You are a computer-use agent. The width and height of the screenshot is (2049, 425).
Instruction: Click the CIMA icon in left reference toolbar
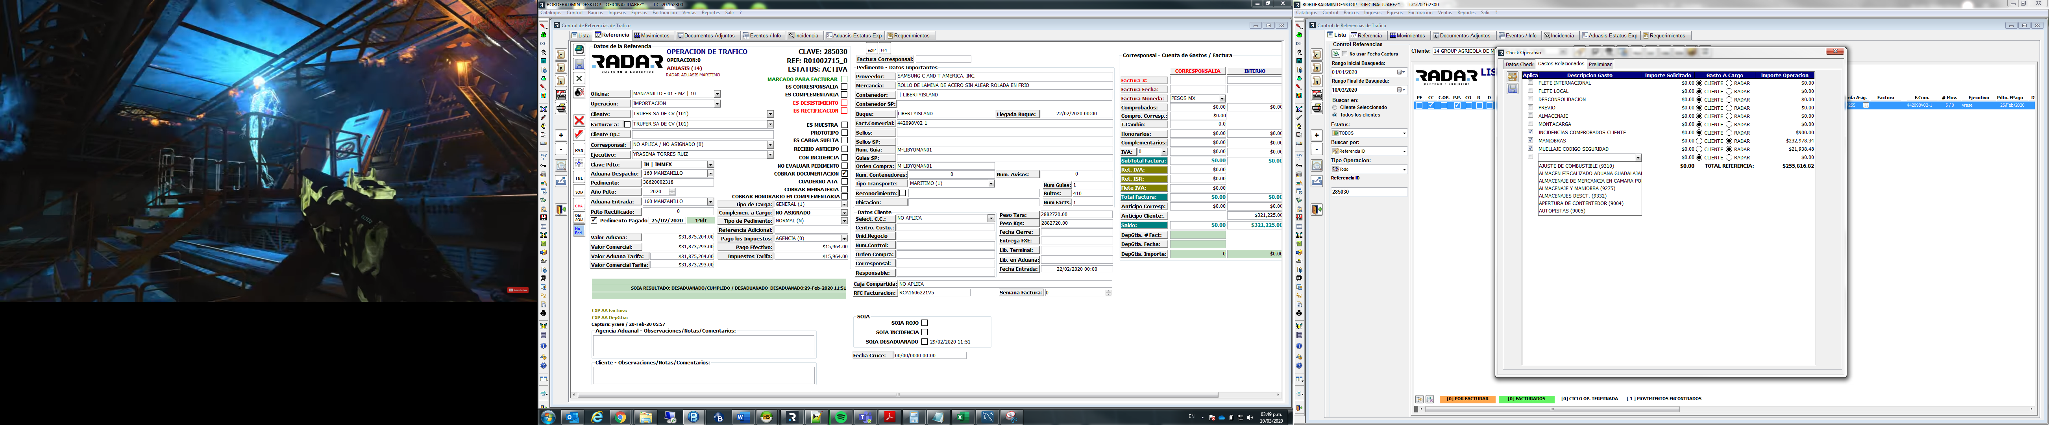click(x=579, y=205)
